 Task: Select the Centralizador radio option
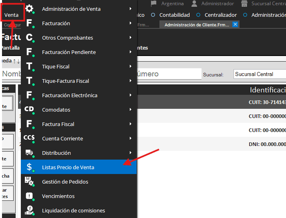click(198, 15)
